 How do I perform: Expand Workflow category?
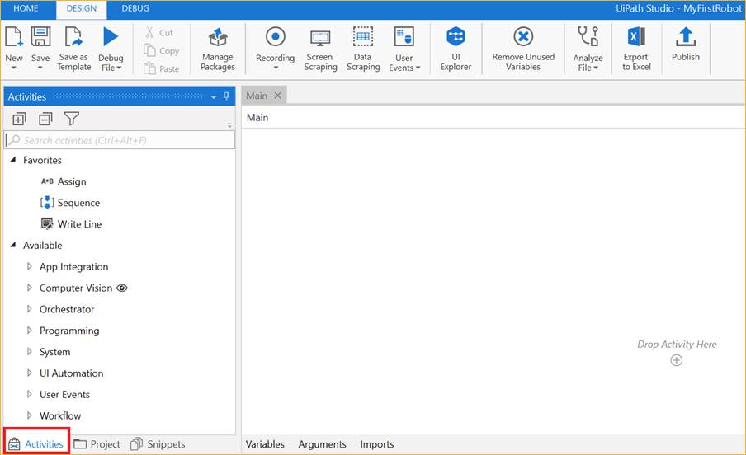(30, 415)
